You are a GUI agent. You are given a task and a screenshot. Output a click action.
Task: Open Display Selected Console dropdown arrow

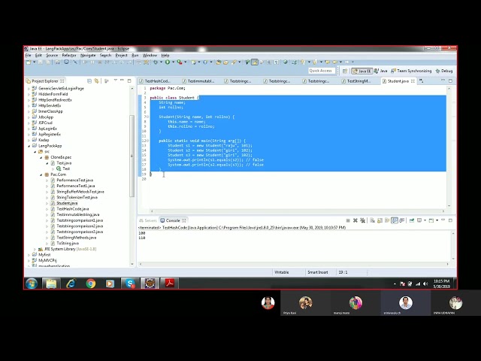tap(425, 220)
